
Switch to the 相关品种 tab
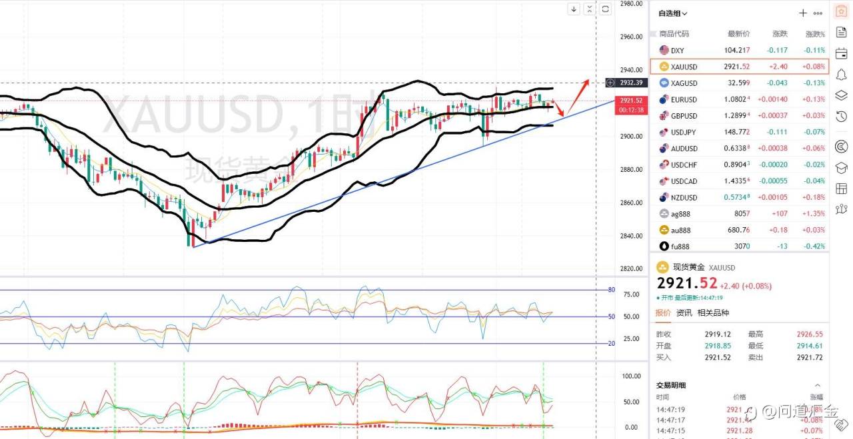[713, 313]
